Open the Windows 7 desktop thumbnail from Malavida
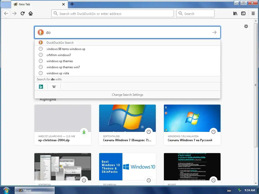The height and width of the screenshot is (194, 259). click(192, 118)
